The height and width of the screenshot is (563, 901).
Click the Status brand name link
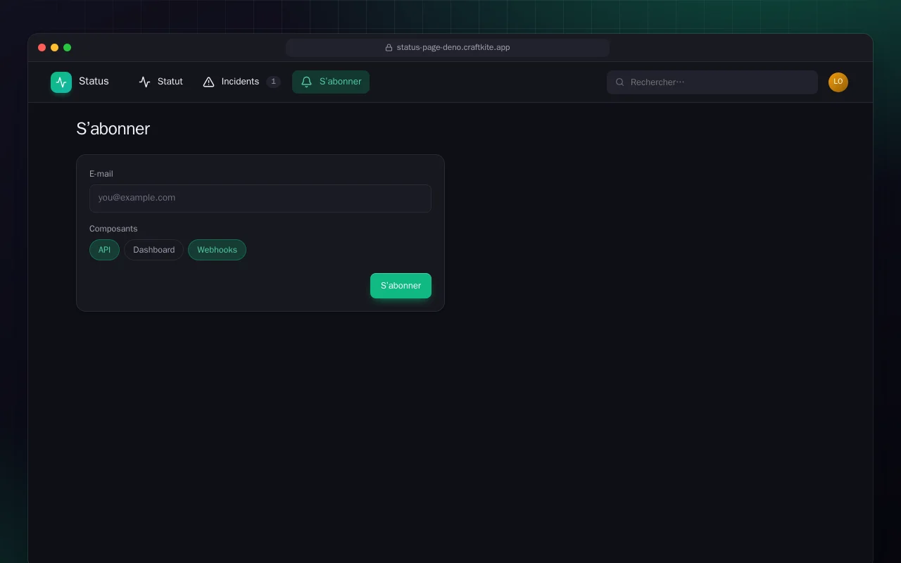(94, 82)
